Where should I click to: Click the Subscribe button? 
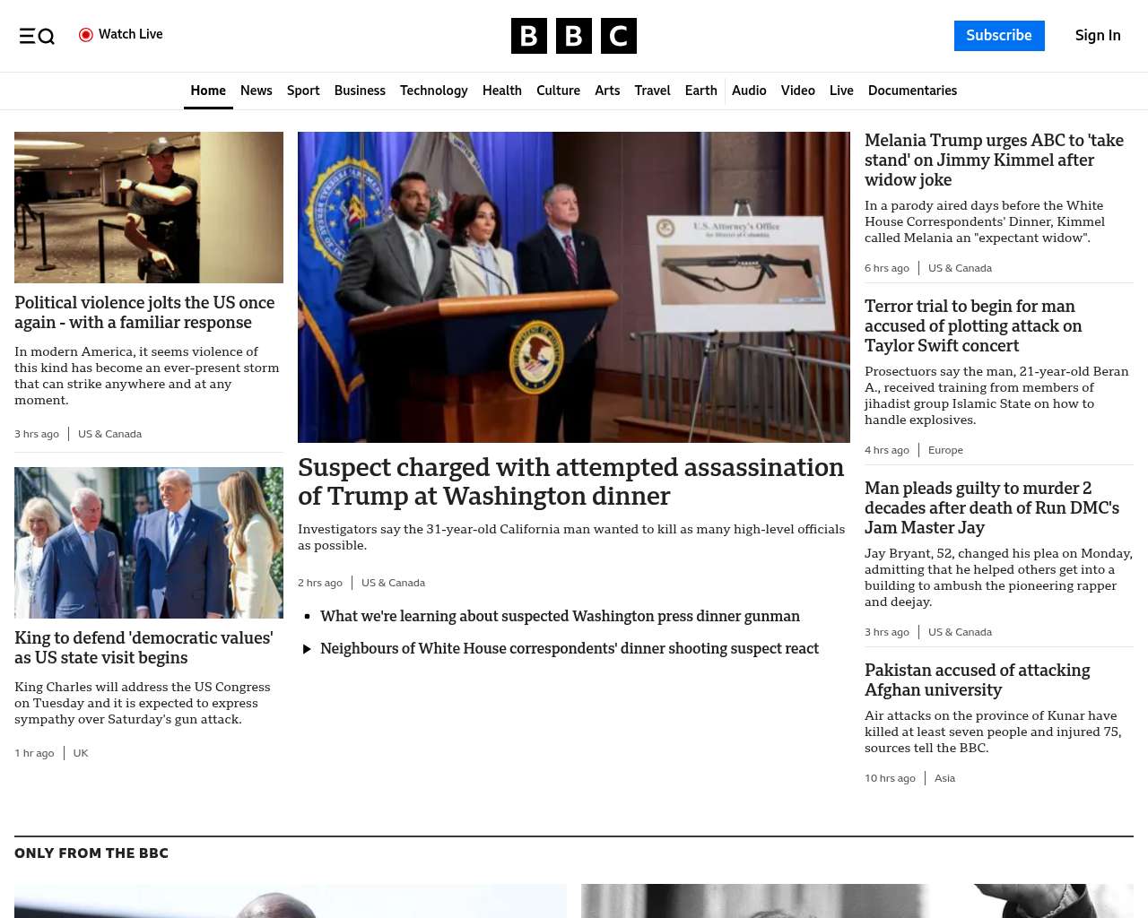[998, 36]
